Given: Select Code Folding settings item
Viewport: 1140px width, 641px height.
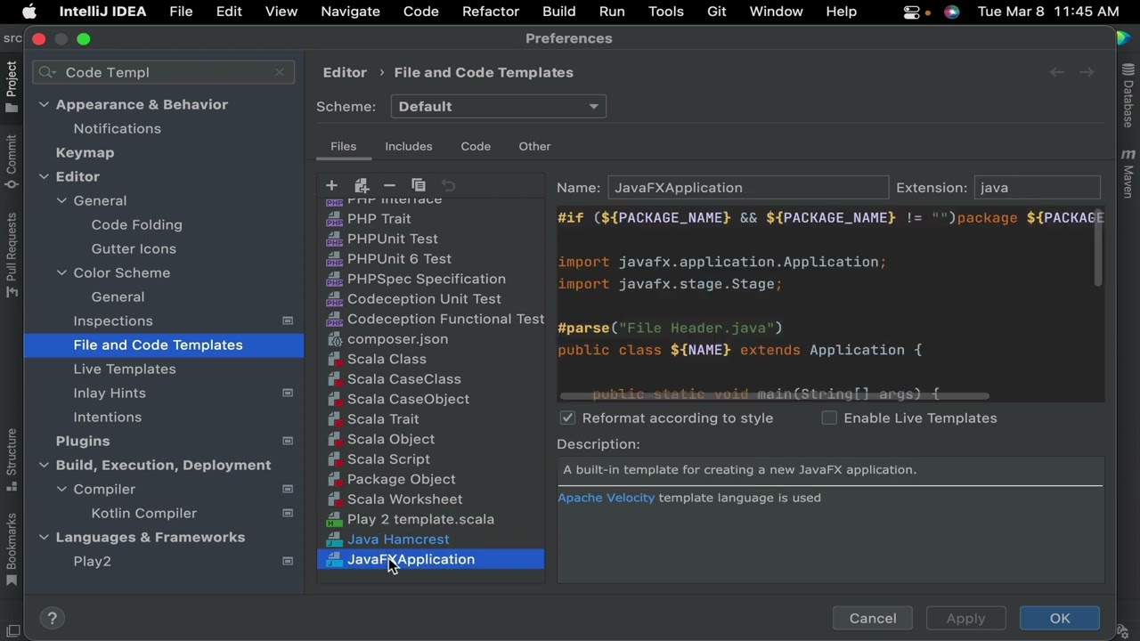Looking at the screenshot, I should (x=136, y=224).
